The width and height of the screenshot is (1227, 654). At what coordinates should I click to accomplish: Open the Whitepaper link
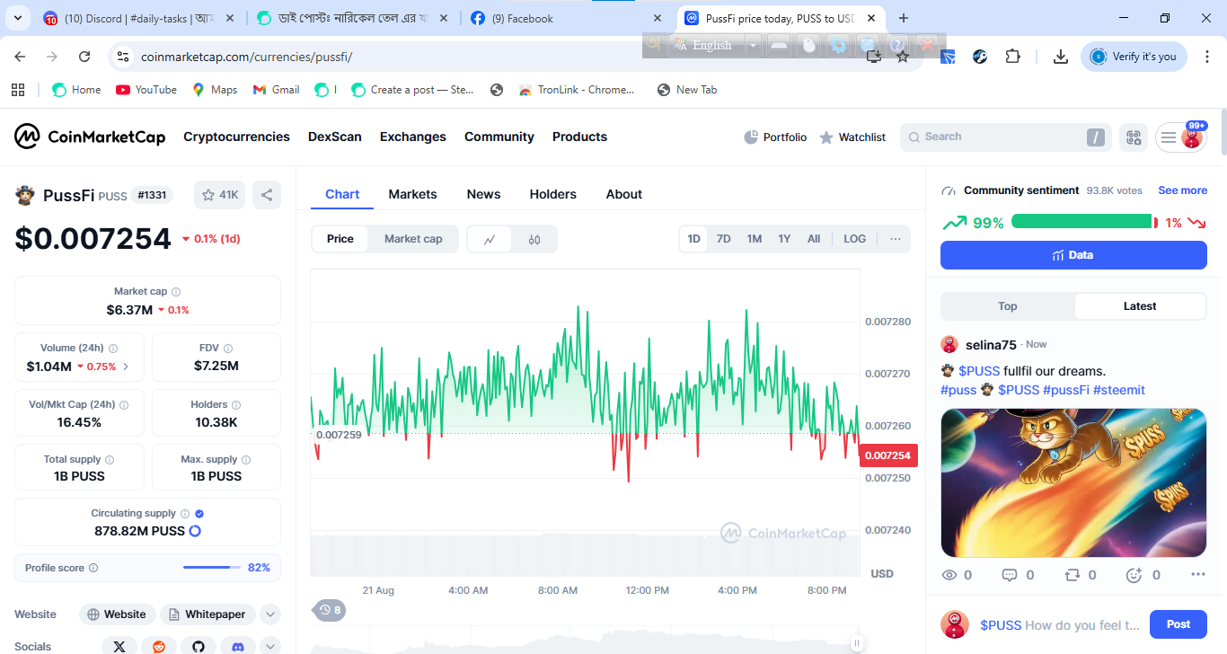(x=207, y=614)
